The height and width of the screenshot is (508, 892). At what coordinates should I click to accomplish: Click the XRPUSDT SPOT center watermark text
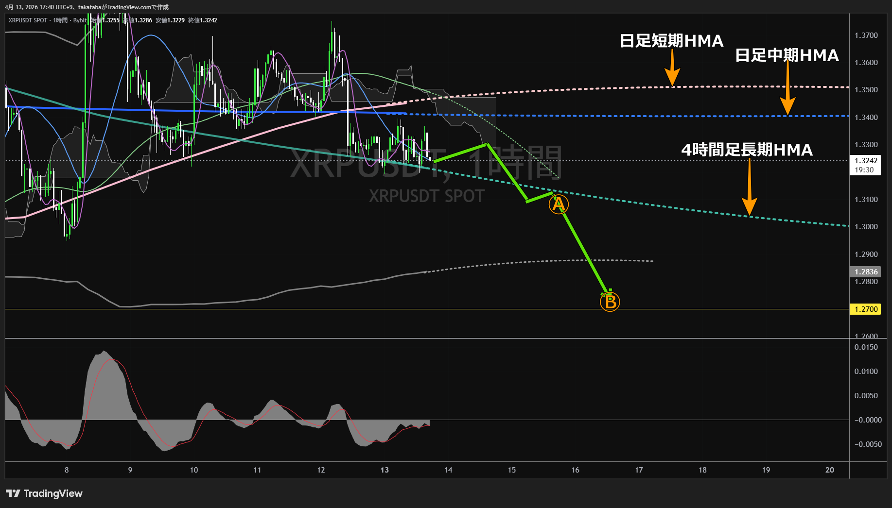tap(426, 196)
